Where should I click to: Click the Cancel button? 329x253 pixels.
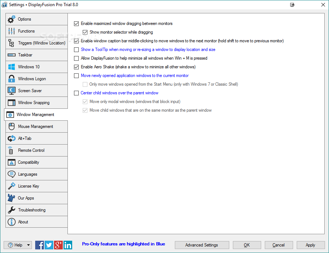[x=279, y=245]
